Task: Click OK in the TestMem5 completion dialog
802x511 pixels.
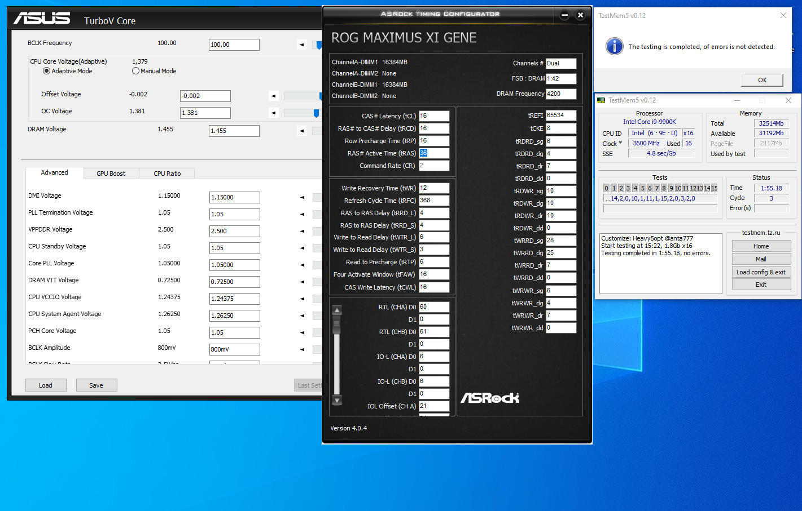Action: point(762,80)
